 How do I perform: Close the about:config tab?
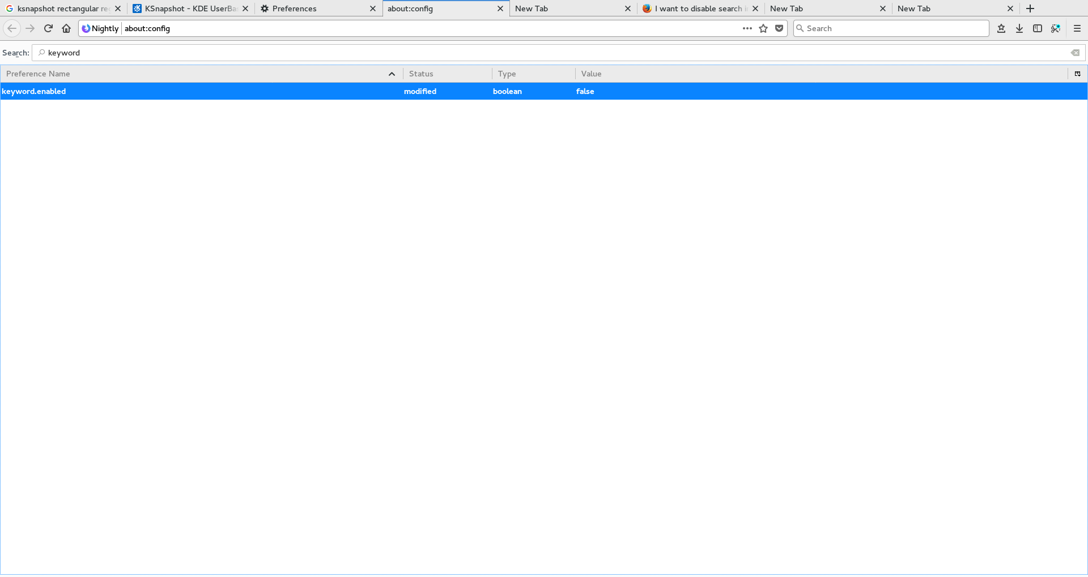coord(500,8)
